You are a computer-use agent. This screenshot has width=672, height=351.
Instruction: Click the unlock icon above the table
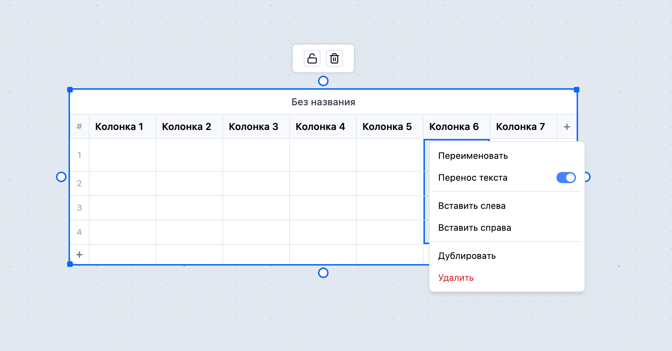[x=311, y=58]
